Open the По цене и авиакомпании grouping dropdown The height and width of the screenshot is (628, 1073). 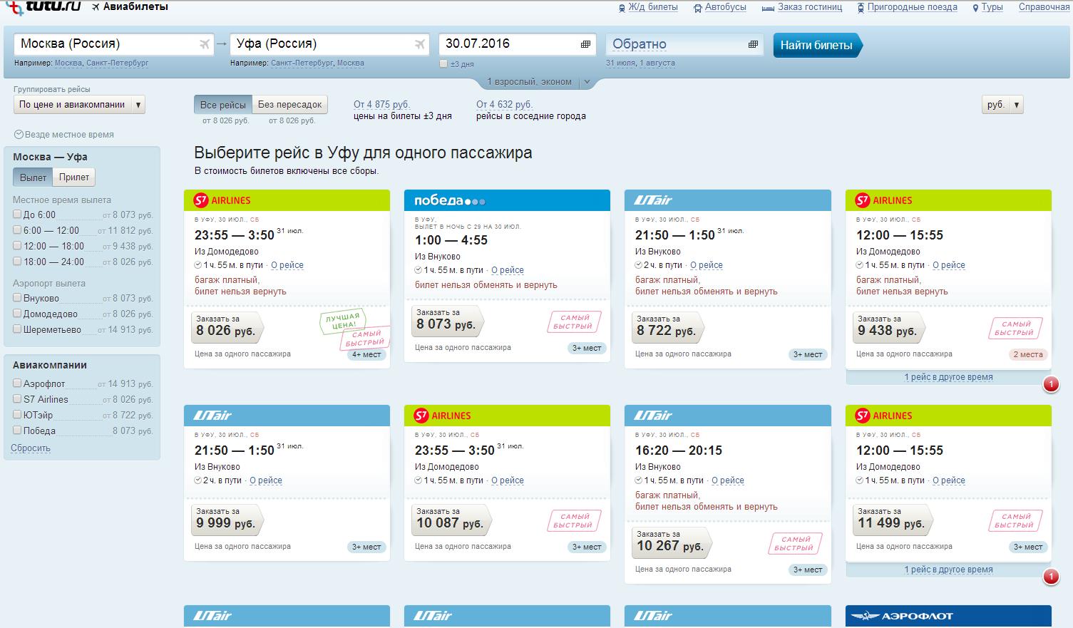pyautogui.click(x=79, y=105)
